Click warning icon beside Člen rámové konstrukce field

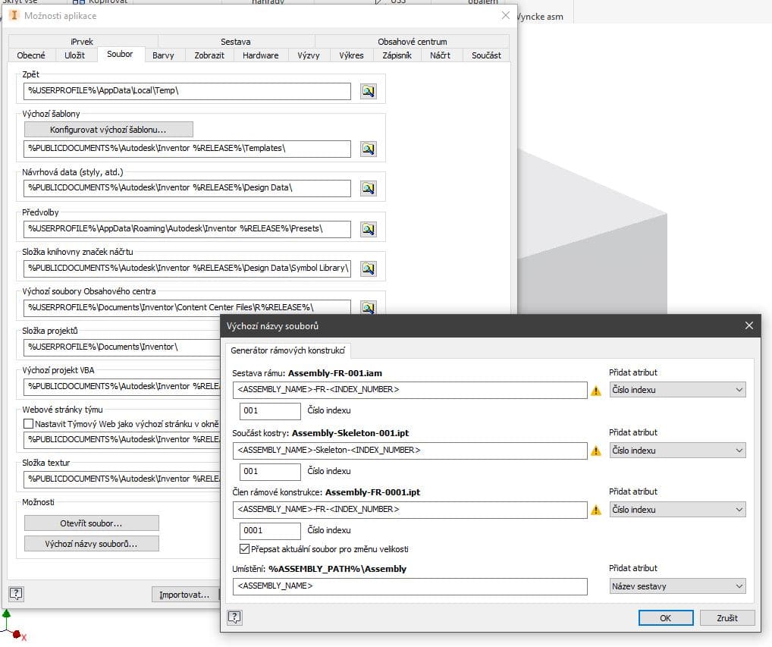click(596, 510)
